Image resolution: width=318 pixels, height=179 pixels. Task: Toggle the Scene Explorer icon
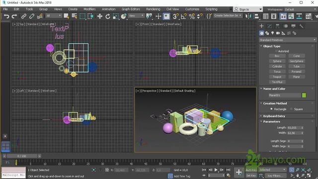[x=266, y=16]
